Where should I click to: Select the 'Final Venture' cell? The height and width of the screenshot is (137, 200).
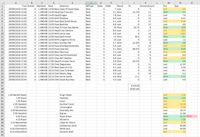[x=72, y=31]
